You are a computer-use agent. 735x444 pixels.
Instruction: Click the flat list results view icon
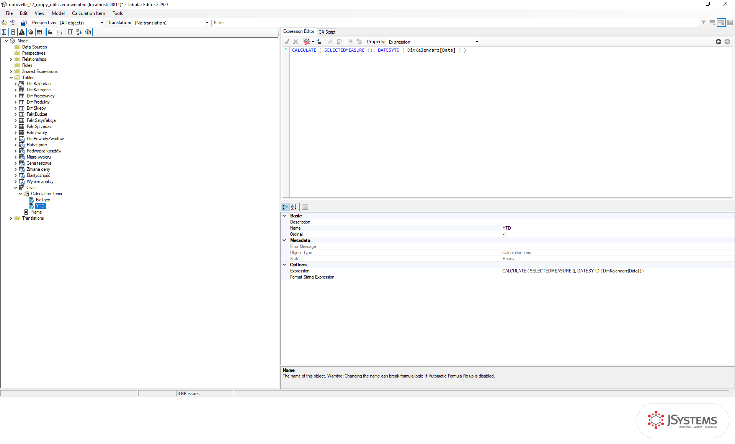[x=730, y=23]
